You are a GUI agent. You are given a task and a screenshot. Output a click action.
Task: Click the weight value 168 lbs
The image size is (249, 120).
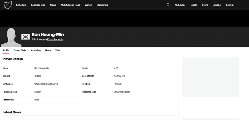tap(38, 76)
